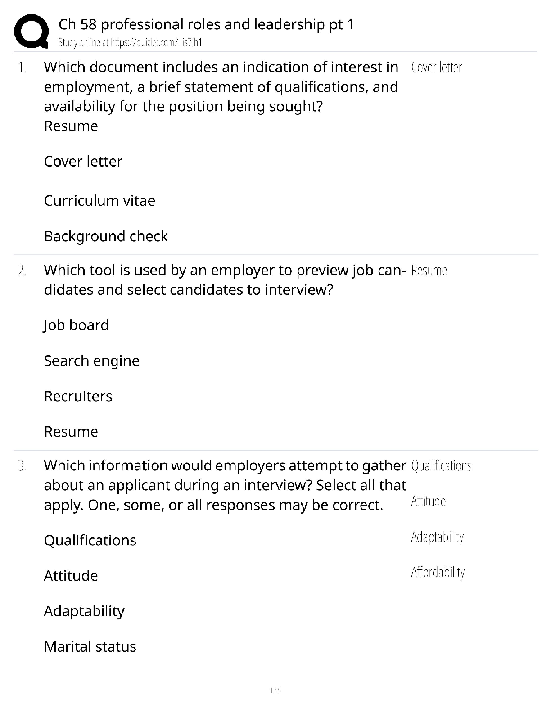The width and height of the screenshot is (551, 713).
Task: Click the 'Affordability' answer in right column
Action: (438, 573)
